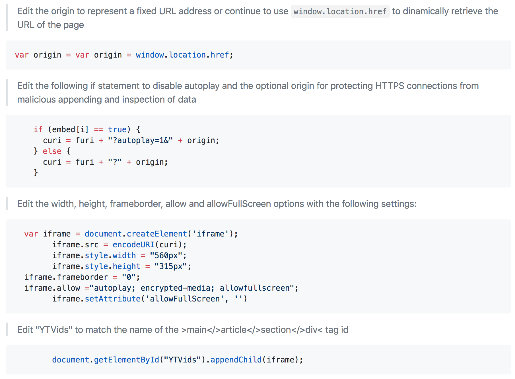Image resolution: width=515 pixels, height=379 pixels.
Task: Click the paragraph about disabling autoplay
Action: tap(248, 93)
